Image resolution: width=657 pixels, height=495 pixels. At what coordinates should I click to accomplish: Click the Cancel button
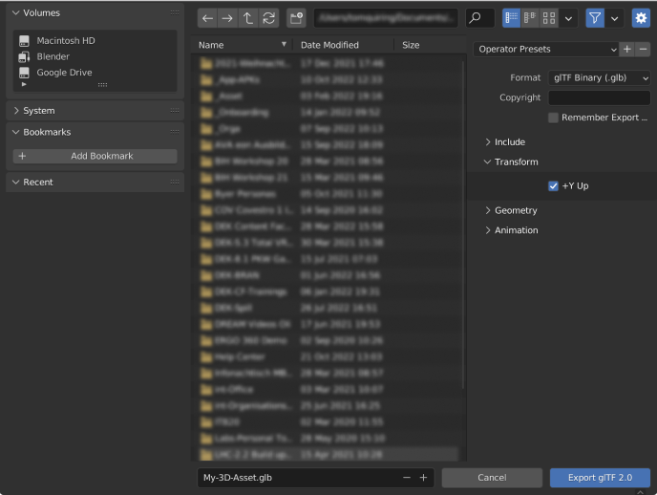tap(492, 477)
